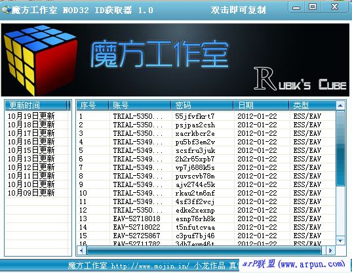Viewport: 352px width, 273px height.
Task: Select the 10月15日更新 entry
Action: click(31, 150)
